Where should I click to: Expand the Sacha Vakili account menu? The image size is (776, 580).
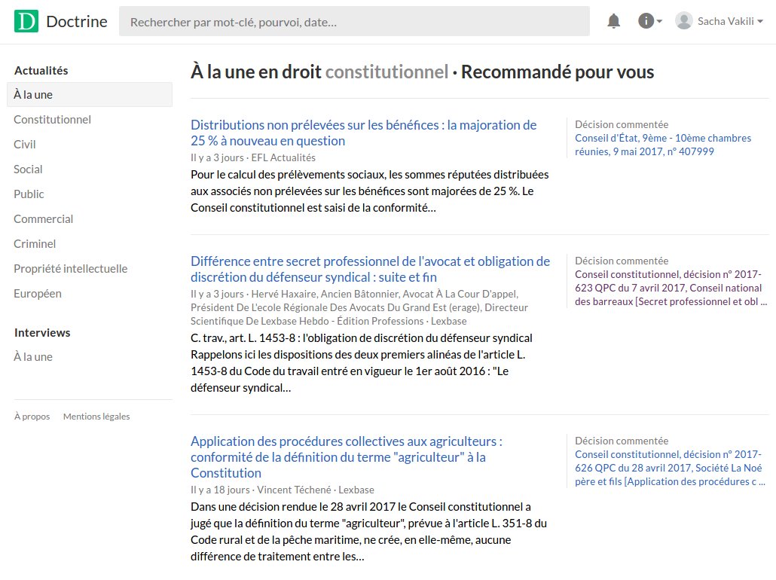tap(730, 21)
